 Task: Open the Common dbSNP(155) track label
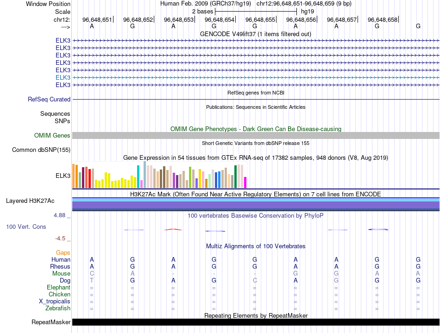point(41,150)
